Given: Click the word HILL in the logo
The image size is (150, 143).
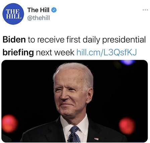Looking at the screenshot, I should click(x=14, y=16).
